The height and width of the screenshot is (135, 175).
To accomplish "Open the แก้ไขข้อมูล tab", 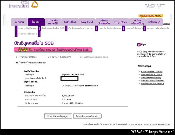I will [x=154, y=22].
